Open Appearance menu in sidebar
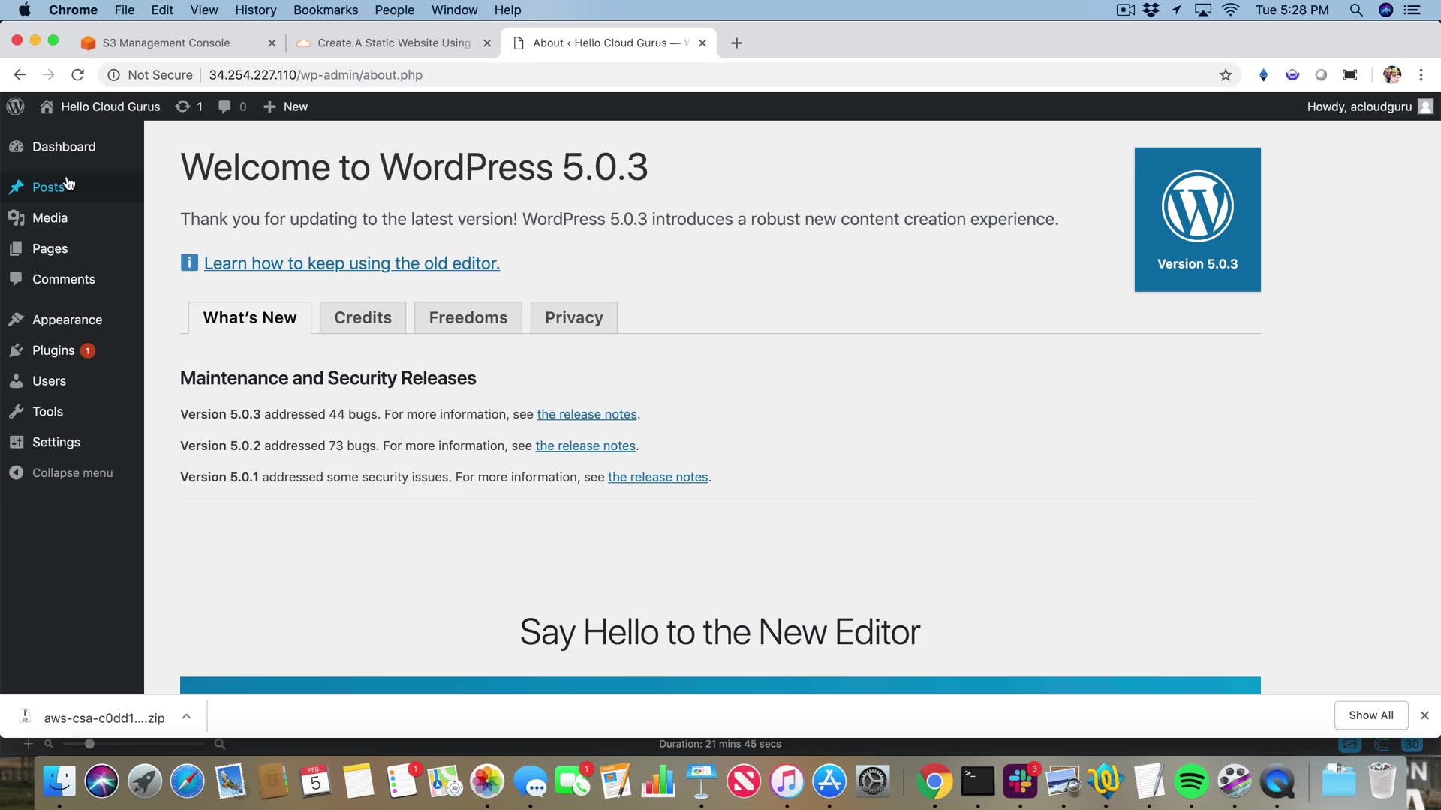Screen dimensions: 1441x810 67,319
